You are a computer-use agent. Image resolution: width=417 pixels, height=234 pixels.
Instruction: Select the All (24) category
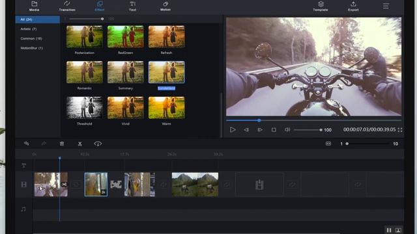38,19
